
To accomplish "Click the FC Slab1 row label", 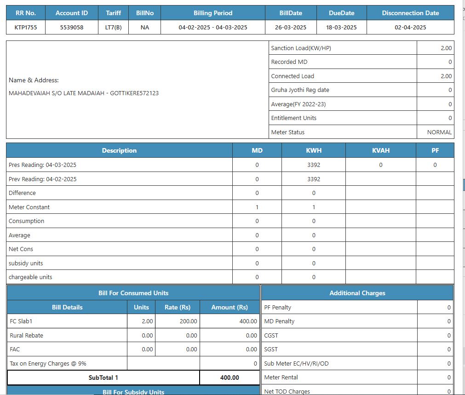I will (x=21, y=321).
